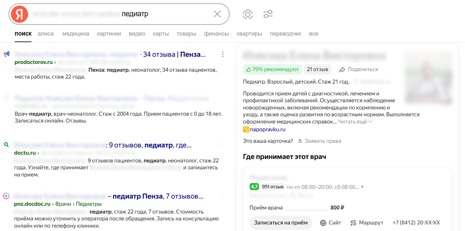The image size is (465, 231).
Task: Click the Поделиться share button
Action: pyautogui.click(x=358, y=70)
